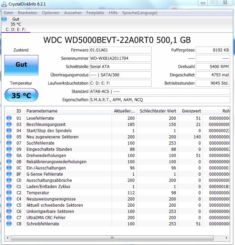Open the Datei menu
This screenshot has height=245, width=235.
(8, 13)
